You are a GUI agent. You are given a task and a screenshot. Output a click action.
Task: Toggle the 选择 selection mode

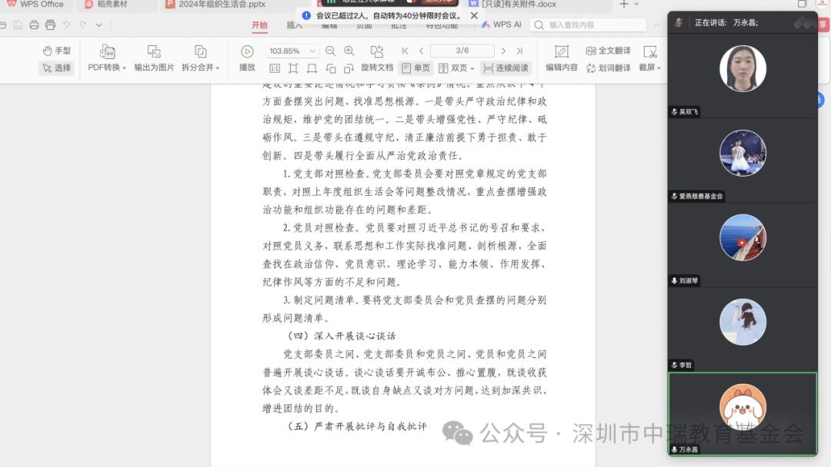pos(56,68)
